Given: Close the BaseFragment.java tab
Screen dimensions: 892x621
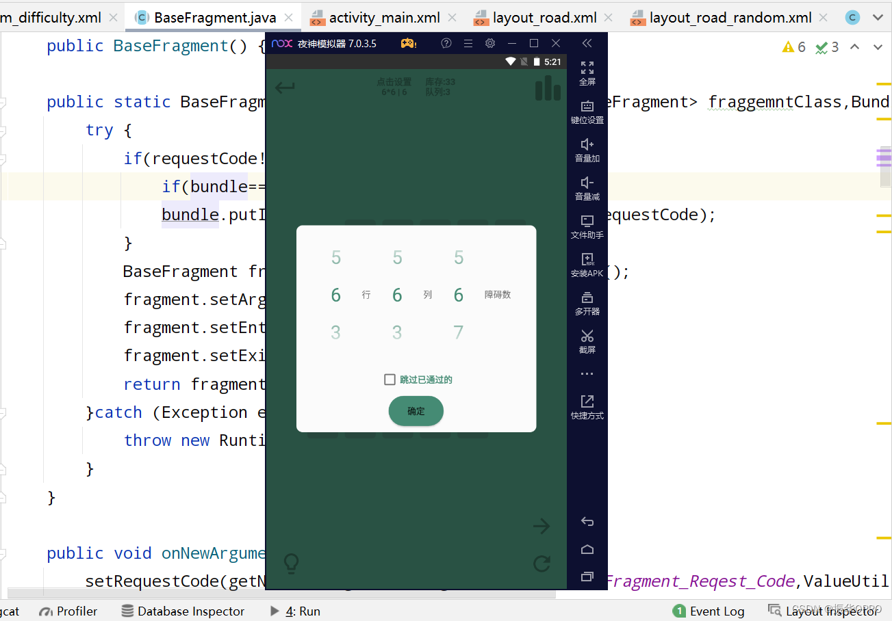Looking at the screenshot, I should tap(290, 18).
